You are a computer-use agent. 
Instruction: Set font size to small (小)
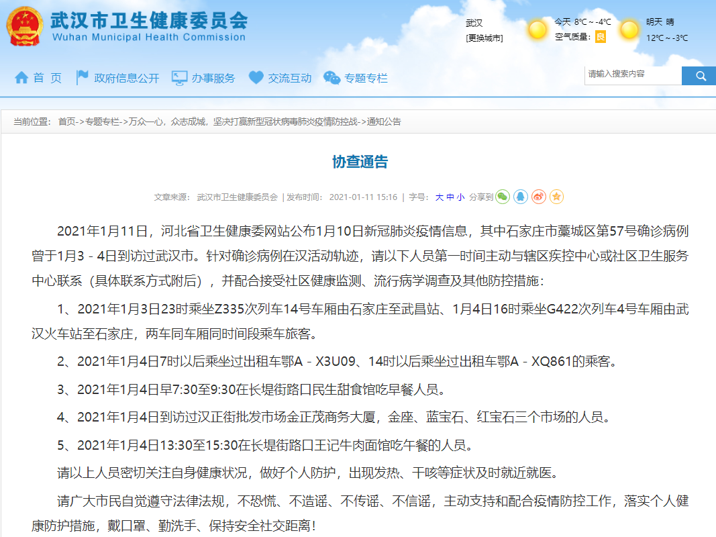pyautogui.click(x=460, y=197)
